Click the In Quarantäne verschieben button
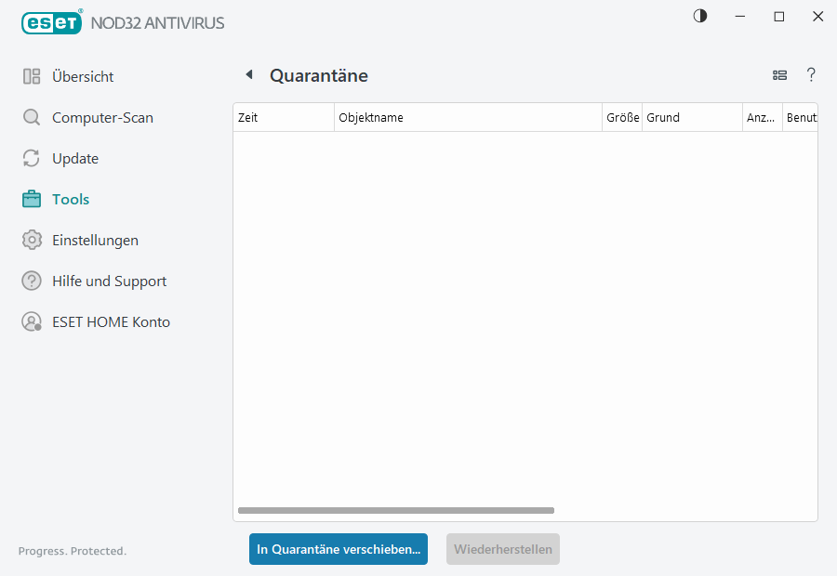 338,549
